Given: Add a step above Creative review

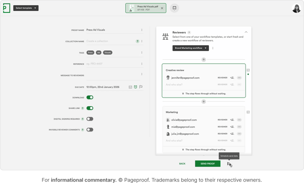Looking at the screenshot, I should point(204,60).
